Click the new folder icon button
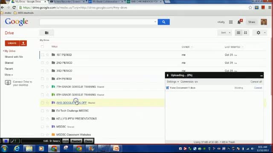 pos(46,33)
